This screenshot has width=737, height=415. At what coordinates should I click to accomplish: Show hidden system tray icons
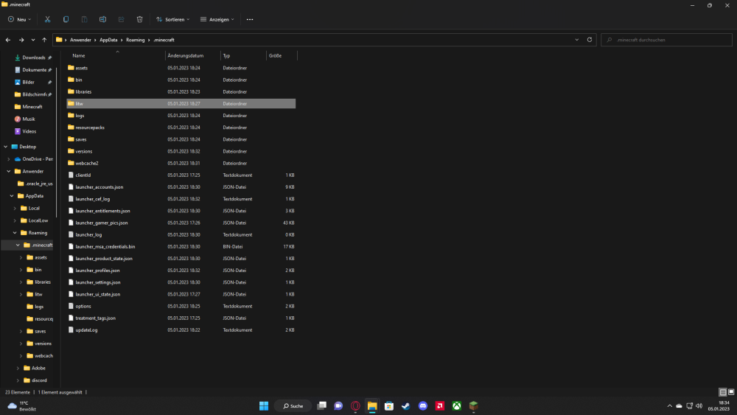(669, 405)
